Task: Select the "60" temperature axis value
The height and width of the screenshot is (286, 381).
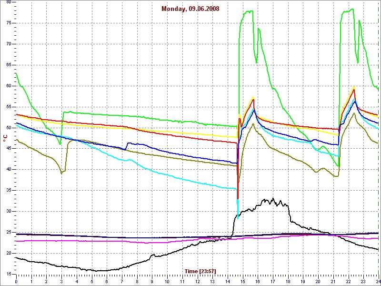Action: coord(9,86)
